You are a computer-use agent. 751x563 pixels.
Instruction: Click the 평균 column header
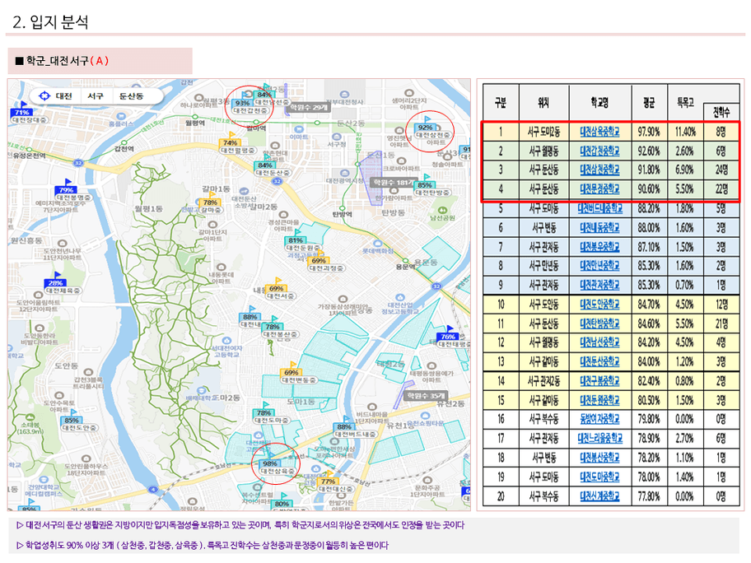coord(649,102)
